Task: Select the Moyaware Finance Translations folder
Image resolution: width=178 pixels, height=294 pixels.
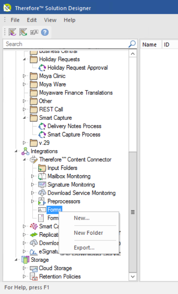Action: pos(76,93)
